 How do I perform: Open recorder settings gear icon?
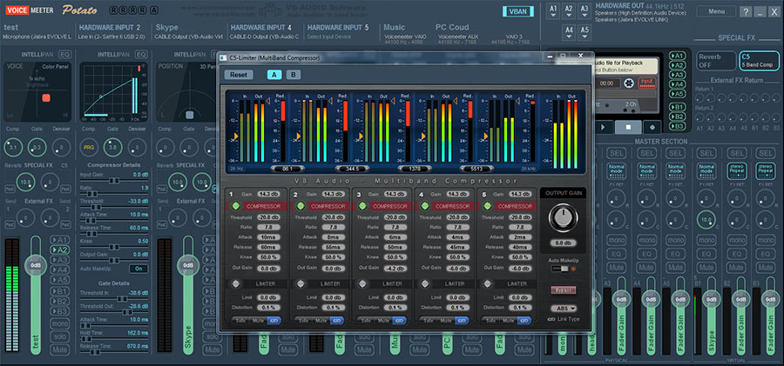pyautogui.click(x=629, y=83)
